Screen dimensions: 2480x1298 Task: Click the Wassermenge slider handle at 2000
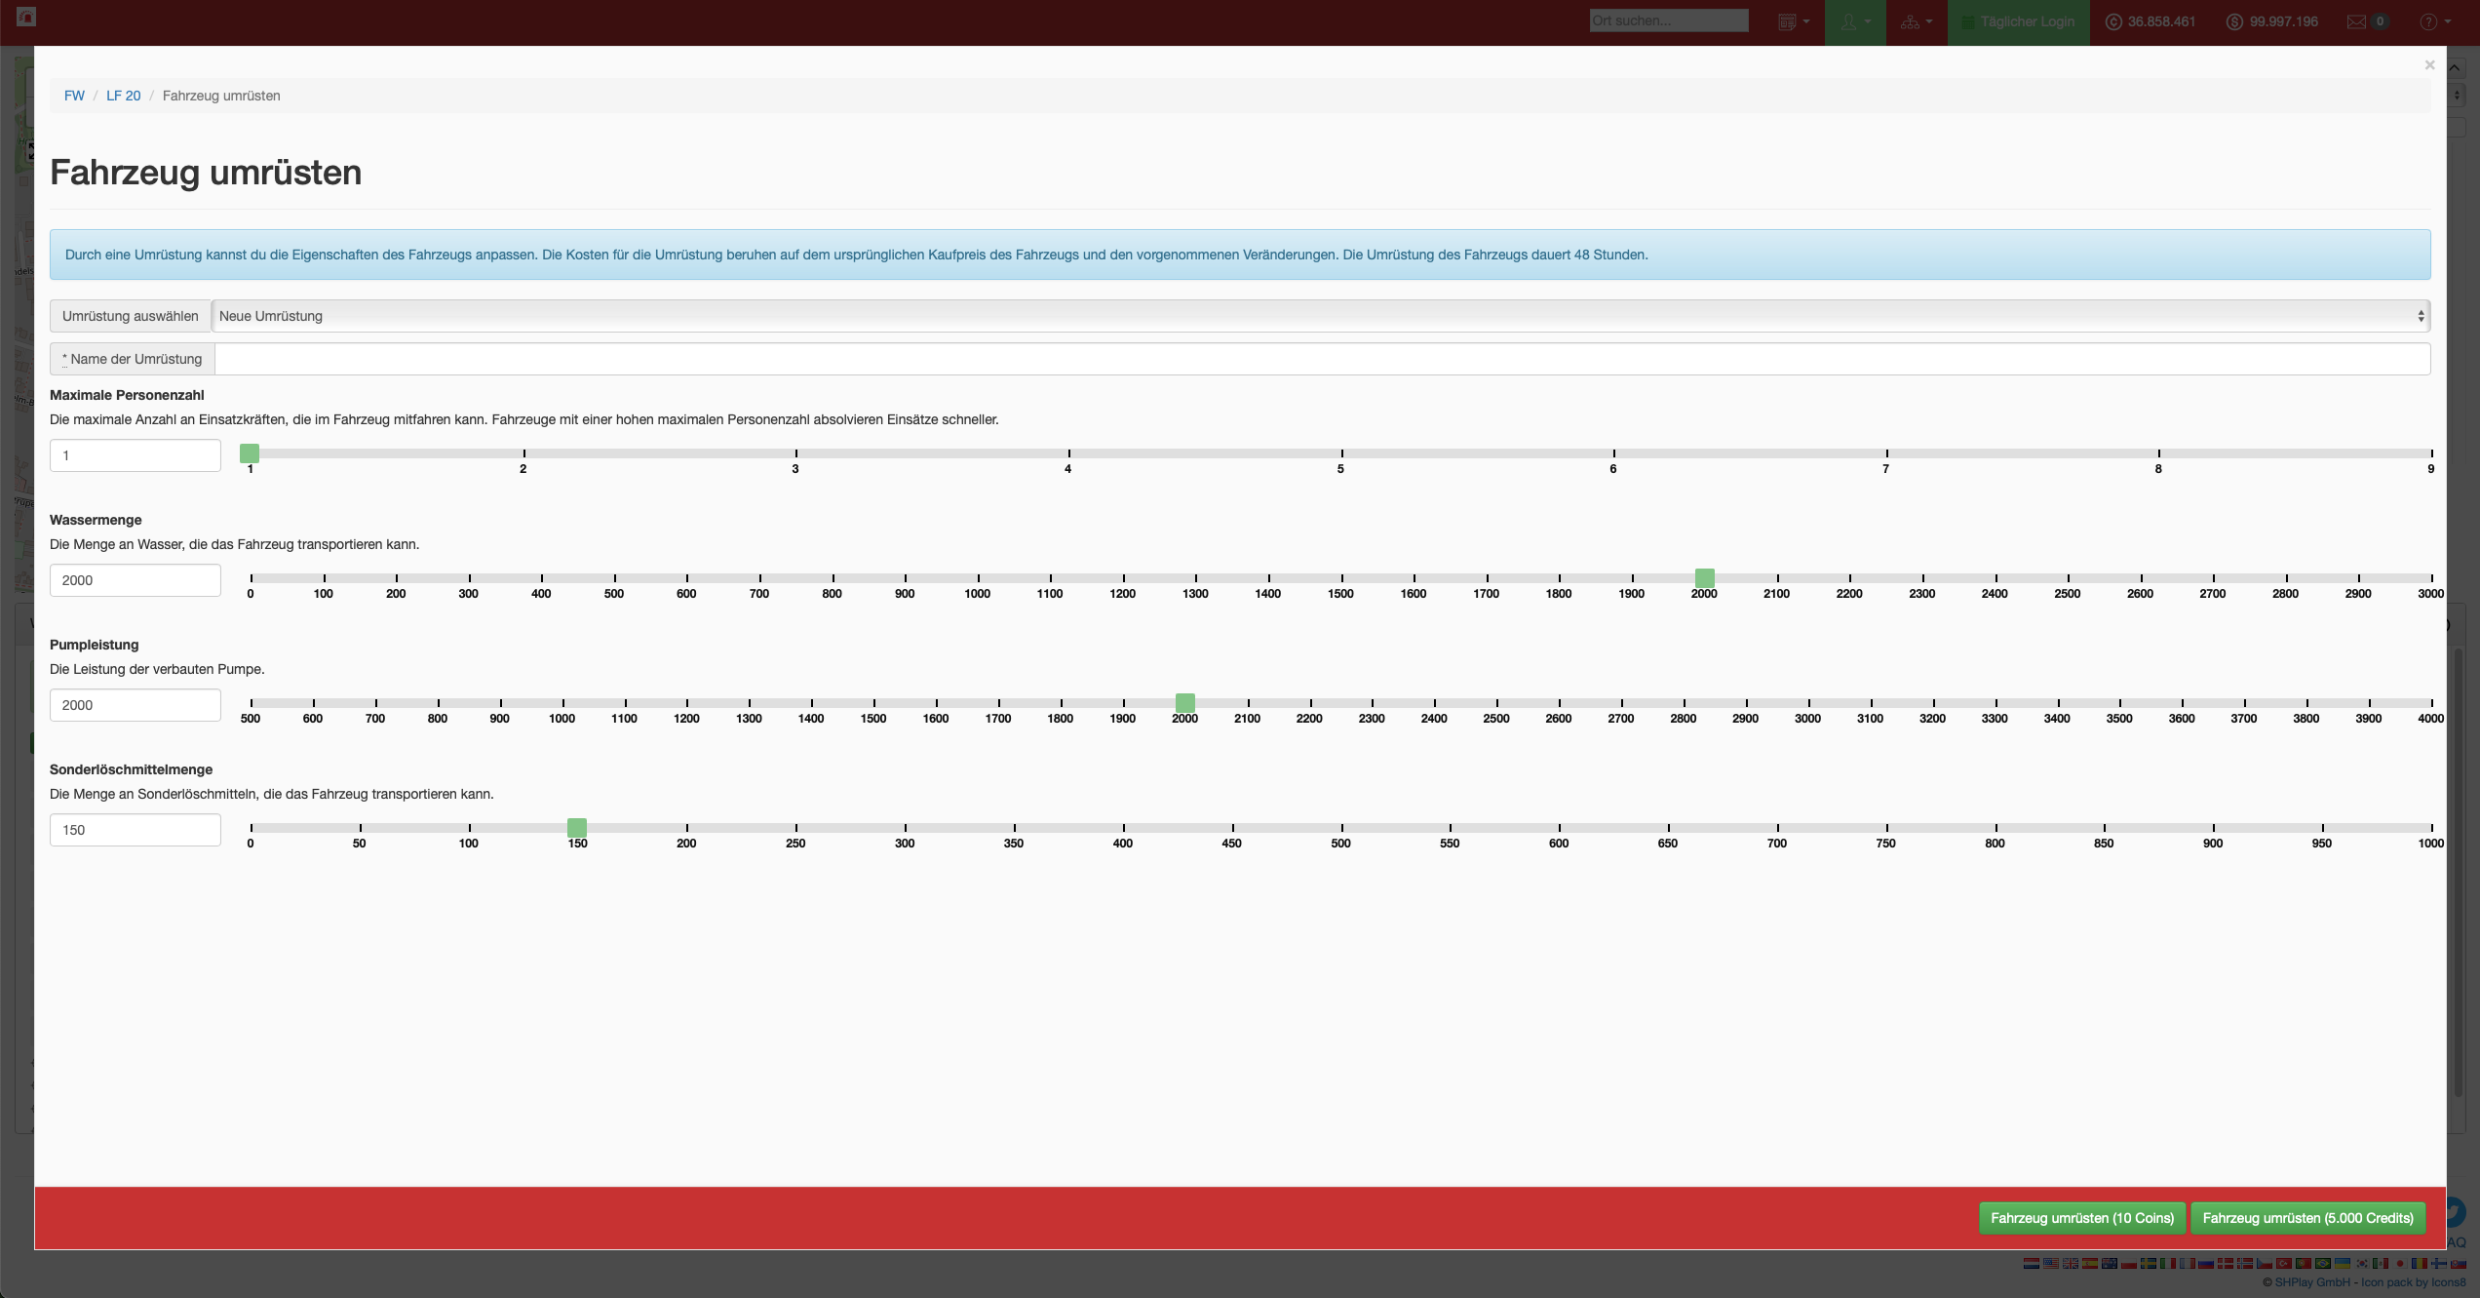point(1704,578)
